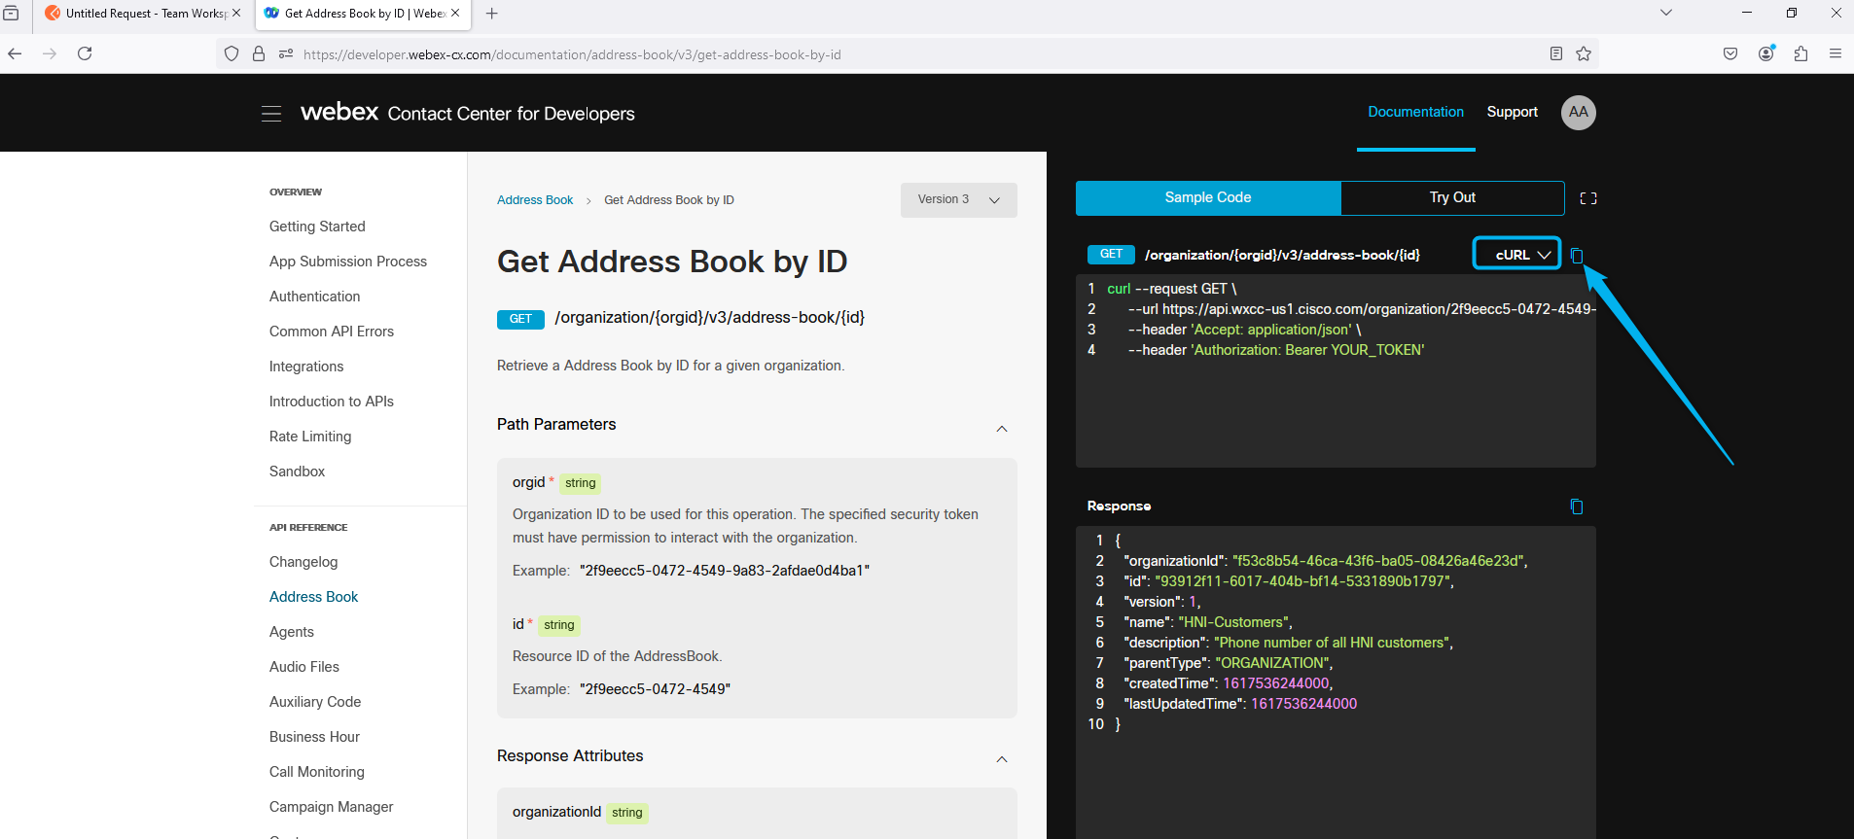
Task: Show the tracking protection shield info
Action: (232, 53)
